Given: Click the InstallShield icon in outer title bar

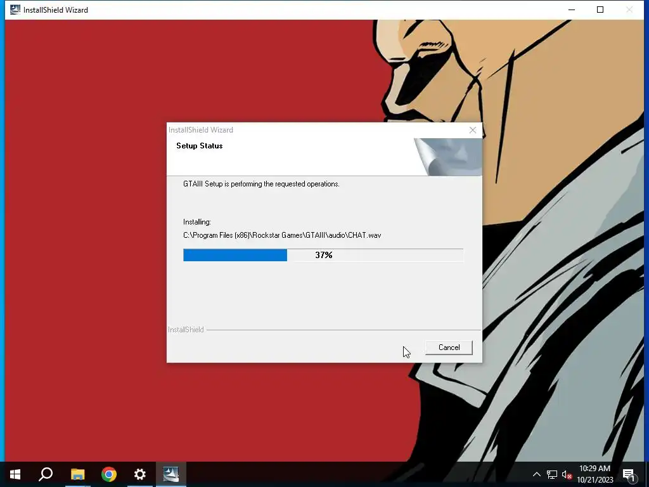Looking at the screenshot, I should click(x=15, y=10).
